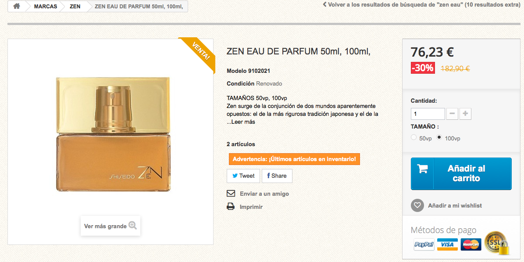Click the shopping cart icon on the add button
Viewport: 524px width, 262px height.
pyautogui.click(x=422, y=168)
